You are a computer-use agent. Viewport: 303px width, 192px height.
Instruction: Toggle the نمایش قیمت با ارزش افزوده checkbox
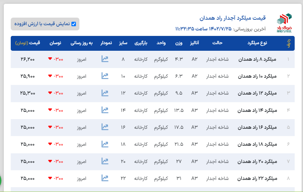coord(73,24)
